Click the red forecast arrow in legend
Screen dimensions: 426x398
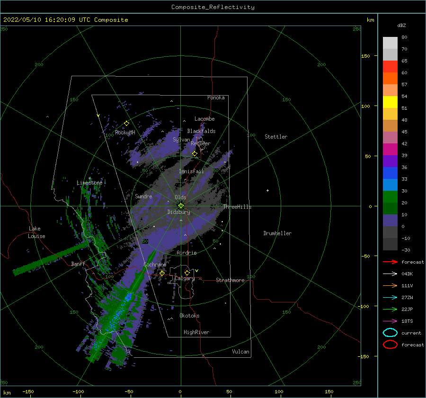[x=390, y=262]
